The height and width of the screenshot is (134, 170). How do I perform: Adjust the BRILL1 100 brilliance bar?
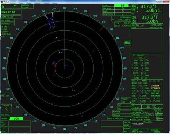16,119
